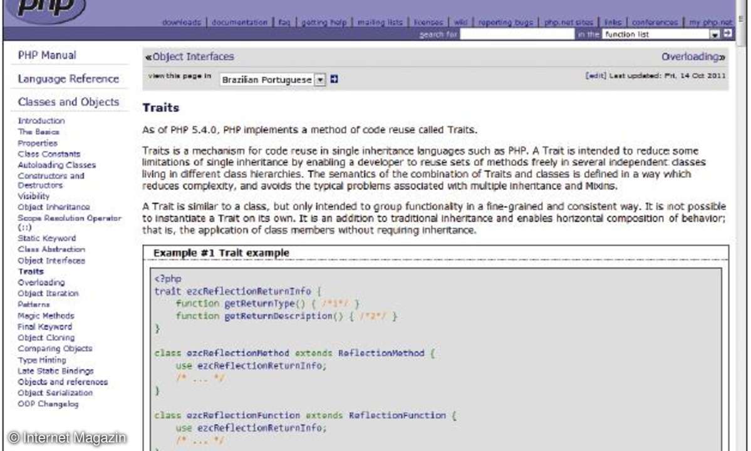
Task: Open the Visibility sidebar link
Action: tap(34, 196)
